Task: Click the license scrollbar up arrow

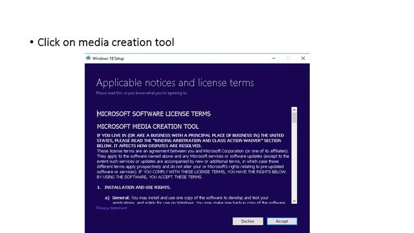Action: coord(294,110)
